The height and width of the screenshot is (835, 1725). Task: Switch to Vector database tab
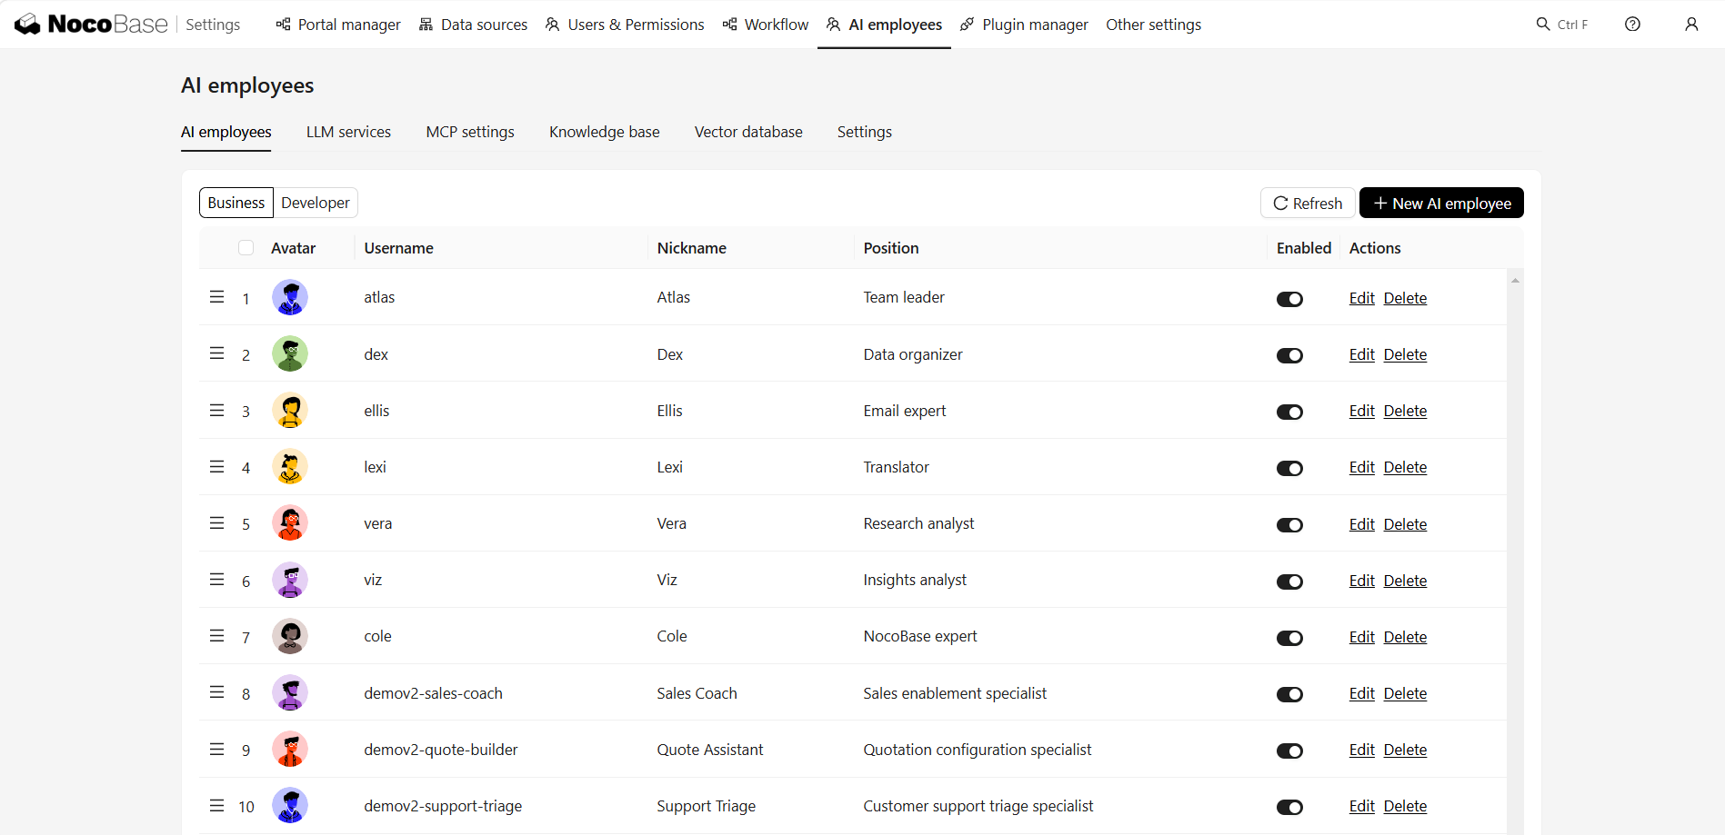click(x=748, y=132)
